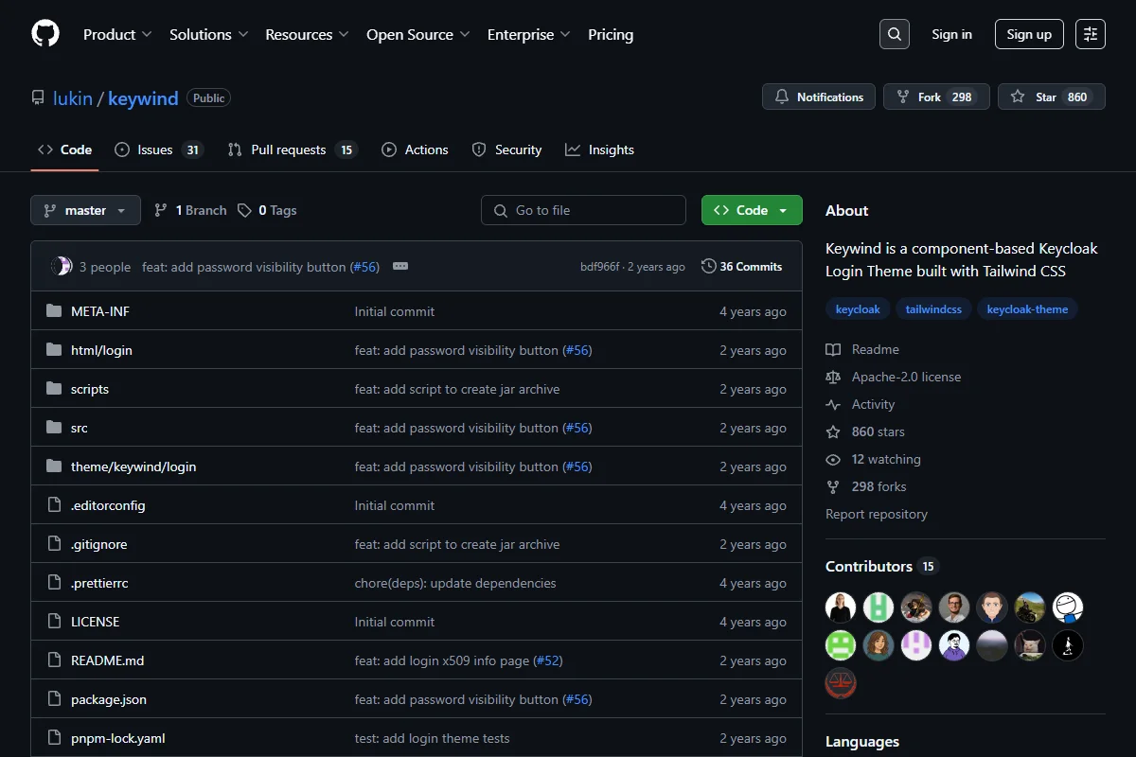
Task: Click the scripts folder icon
Action: [54, 389]
